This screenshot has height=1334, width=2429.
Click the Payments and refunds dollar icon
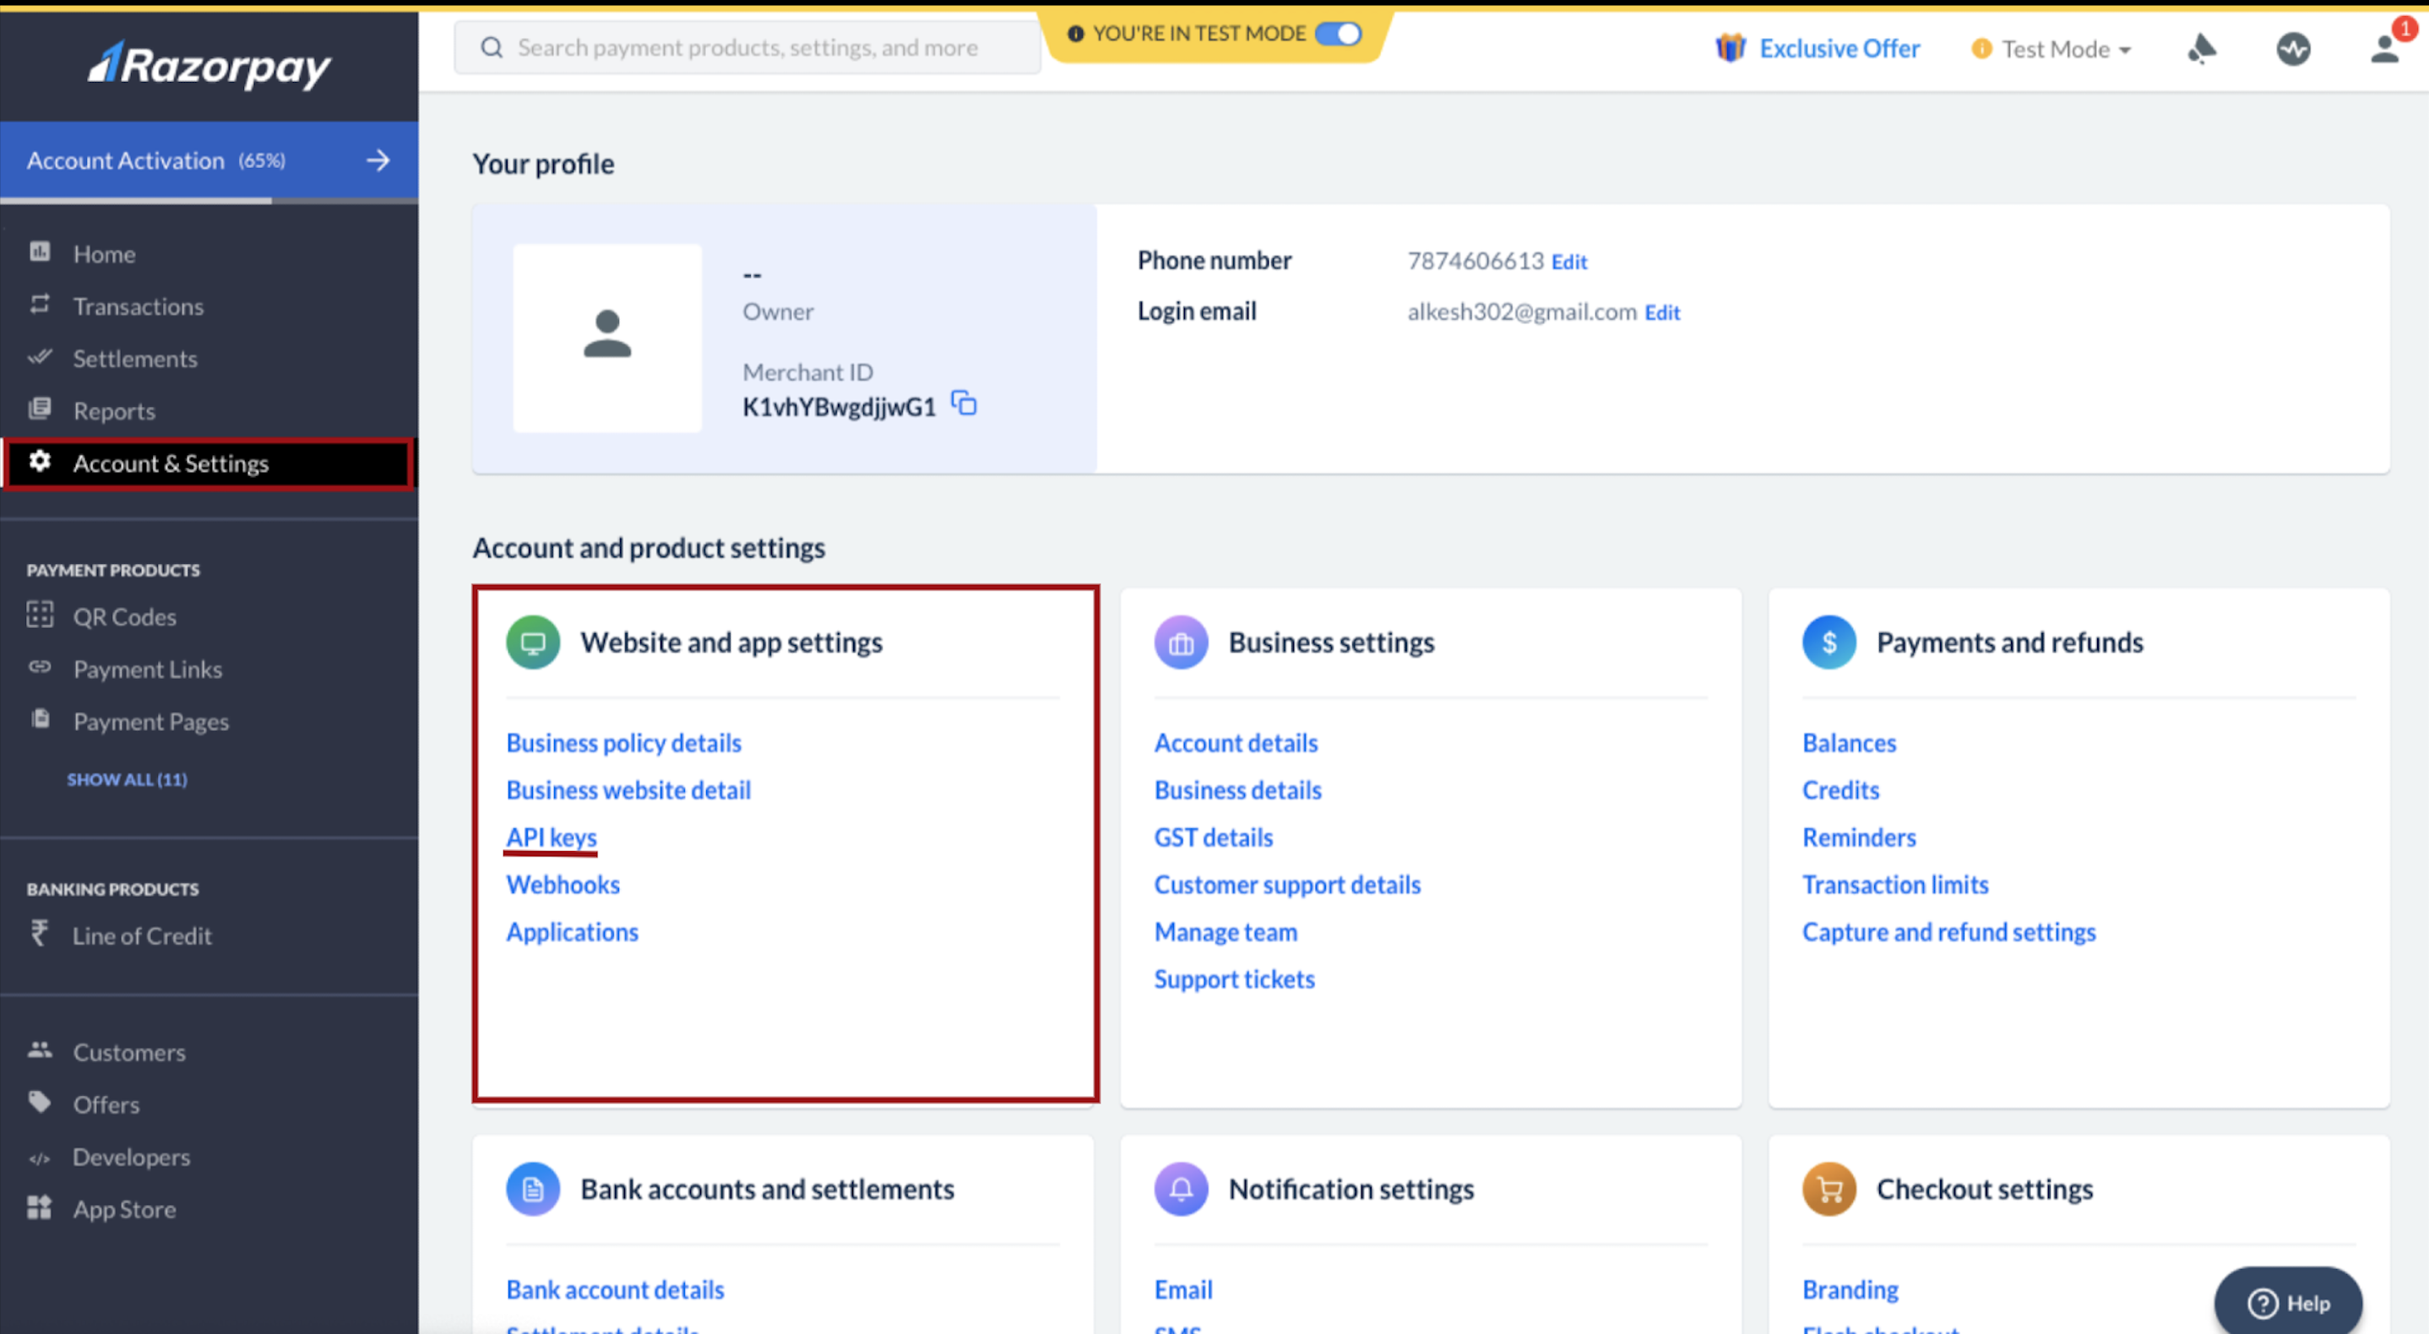(x=1829, y=642)
